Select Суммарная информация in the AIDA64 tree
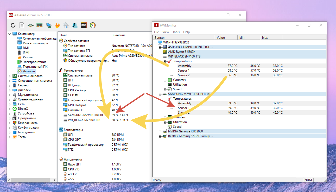 40,39
